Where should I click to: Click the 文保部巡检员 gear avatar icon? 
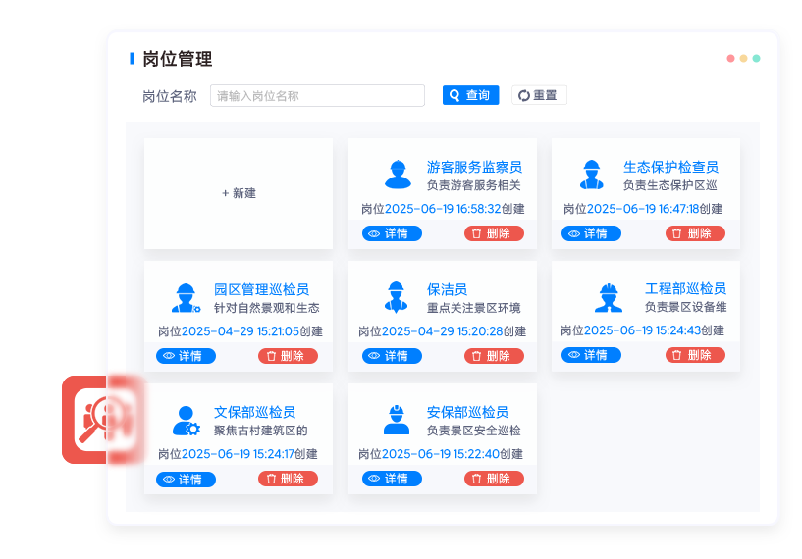pyautogui.click(x=185, y=421)
